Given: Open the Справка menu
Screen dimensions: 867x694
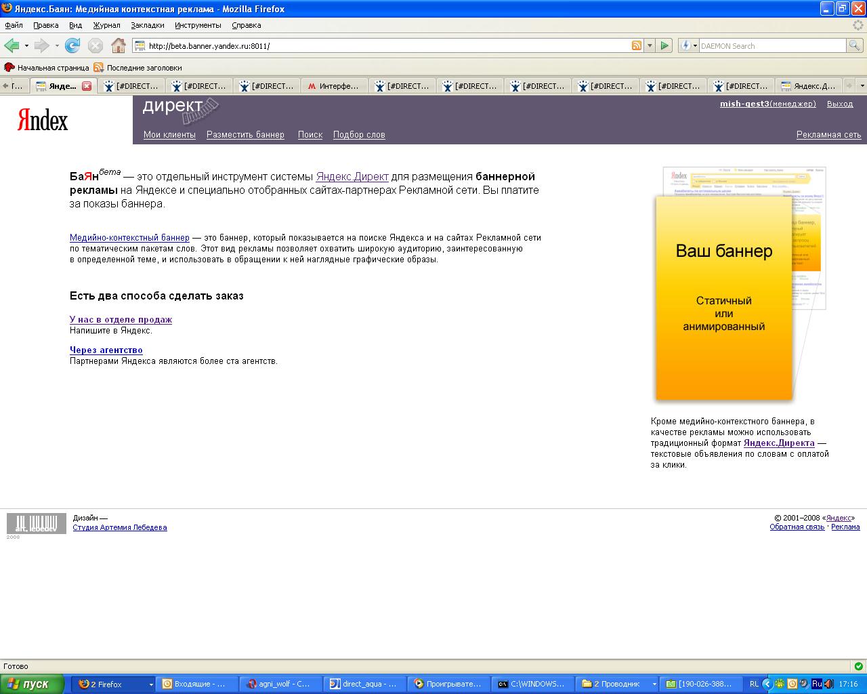Looking at the screenshot, I should [246, 25].
